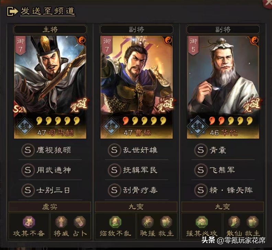Tap 华佗's 救主 tactic icon
The image size is (272, 250).
(x=253, y=222)
